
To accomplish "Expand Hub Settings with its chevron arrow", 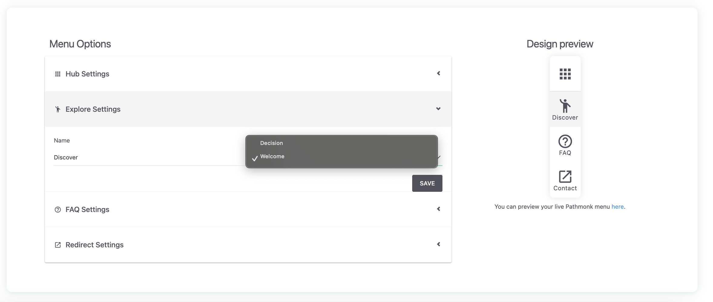I will pyautogui.click(x=439, y=73).
